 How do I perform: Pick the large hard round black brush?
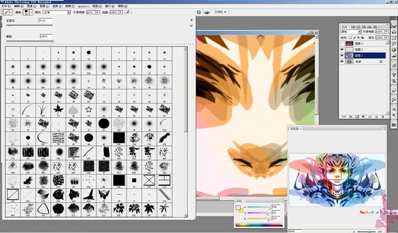[104, 124]
